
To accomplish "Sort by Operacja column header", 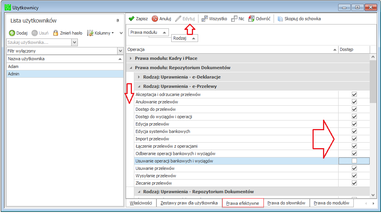I will pos(232,49).
